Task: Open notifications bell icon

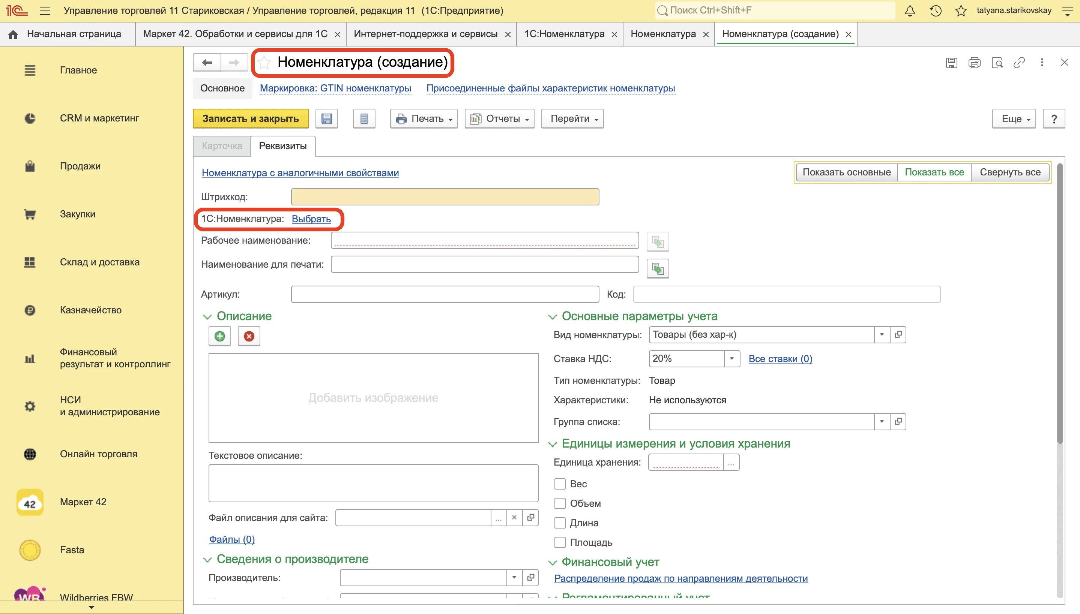Action: pyautogui.click(x=910, y=10)
